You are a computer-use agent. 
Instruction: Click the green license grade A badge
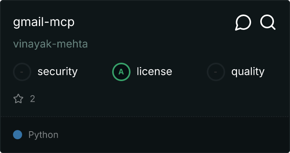click(121, 72)
